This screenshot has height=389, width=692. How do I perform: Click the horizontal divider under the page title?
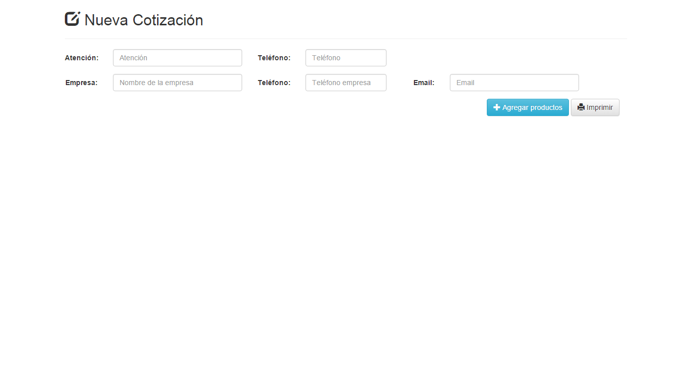click(x=346, y=38)
